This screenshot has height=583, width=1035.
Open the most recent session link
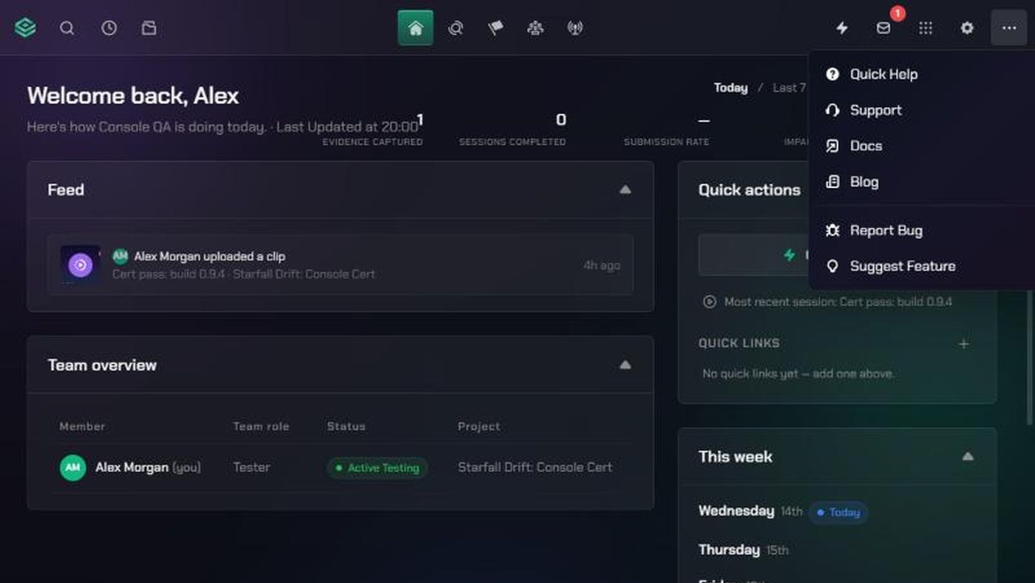coord(828,302)
